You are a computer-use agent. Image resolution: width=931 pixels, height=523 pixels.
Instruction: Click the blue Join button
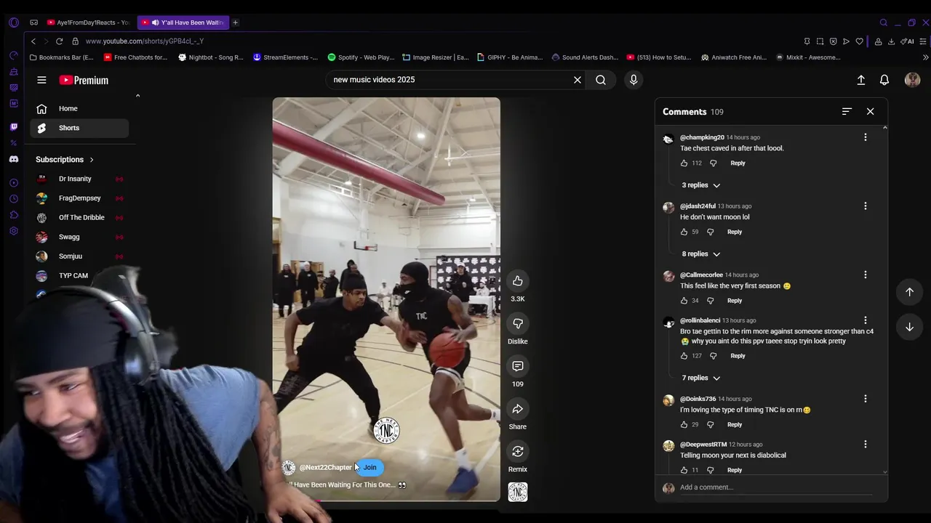[370, 468]
